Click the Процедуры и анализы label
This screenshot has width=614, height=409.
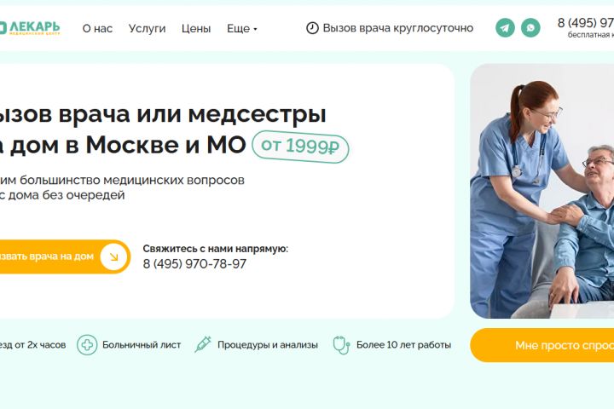click(x=268, y=345)
